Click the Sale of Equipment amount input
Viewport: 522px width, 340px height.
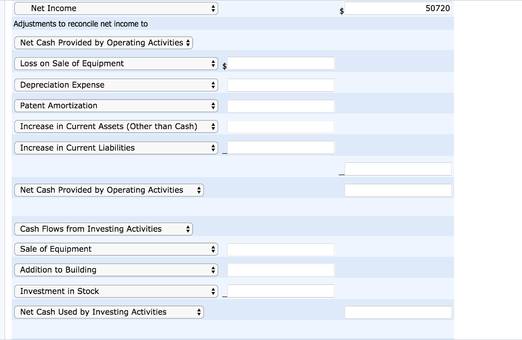[281, 250]
